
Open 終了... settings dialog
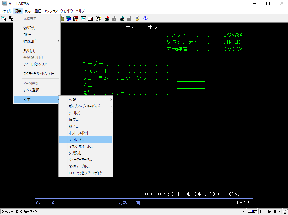click(86, 126)
